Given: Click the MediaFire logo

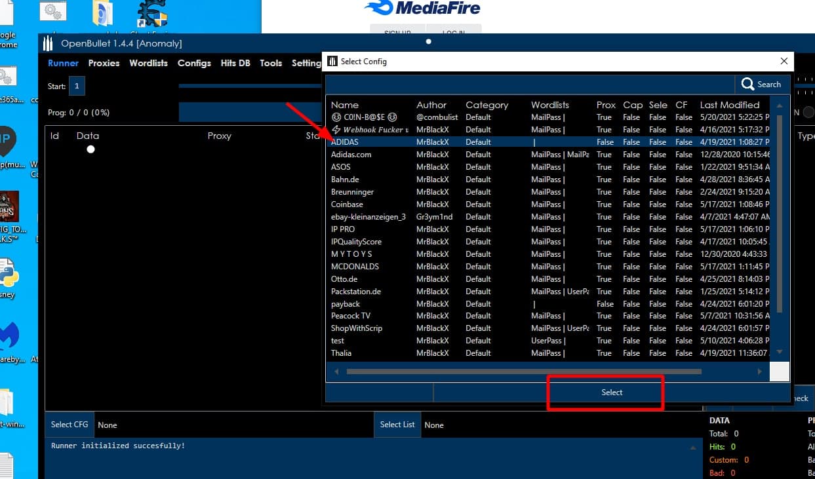Looking at the screenshot, I should click(424, 8).
